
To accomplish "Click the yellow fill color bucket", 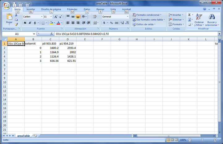I will [51, 23].
